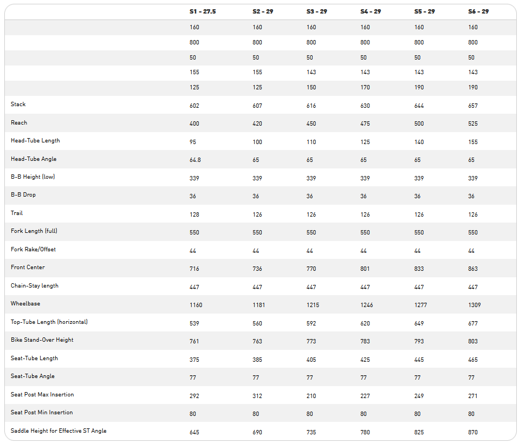Image resolution: width=519 pixels, height=443 pixels.
Task: Select the Wheelbase row label
Action: tap(25, 304)
